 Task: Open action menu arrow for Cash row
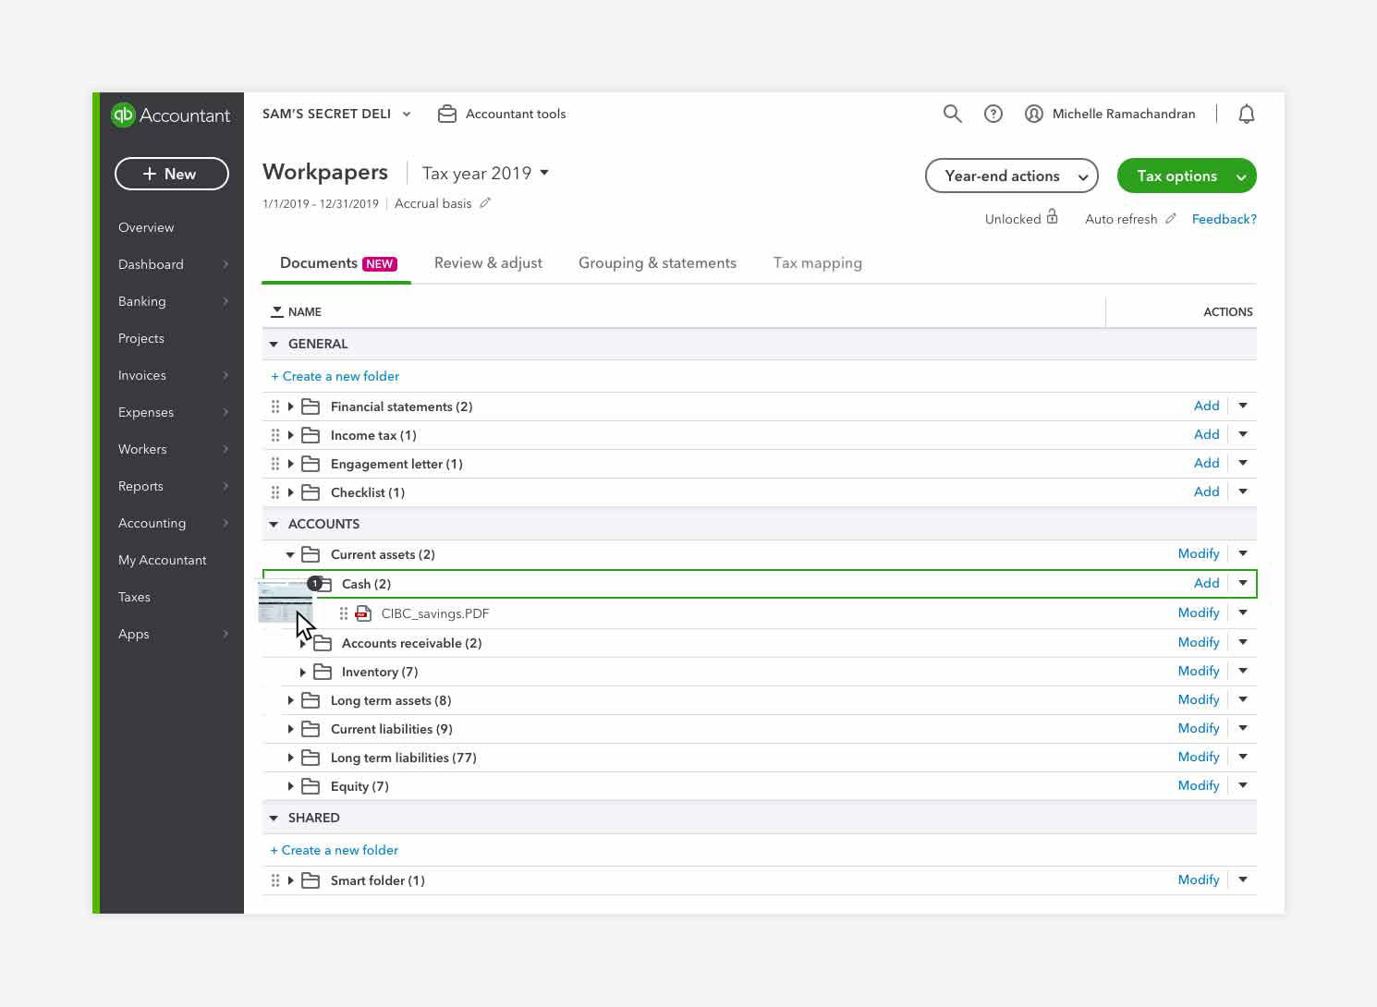coord(1243,583)
